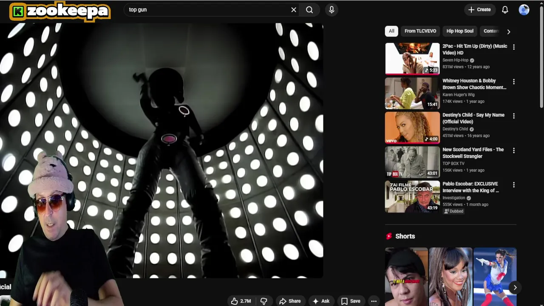The image size is (544, 306).
Task: Click the zookeepa logo
Action: point(60,11)
